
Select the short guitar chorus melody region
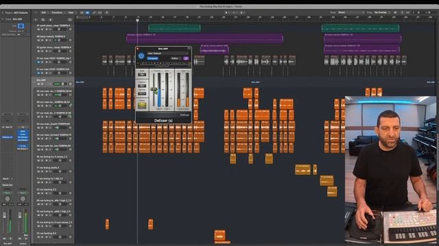tap(215, 49)
